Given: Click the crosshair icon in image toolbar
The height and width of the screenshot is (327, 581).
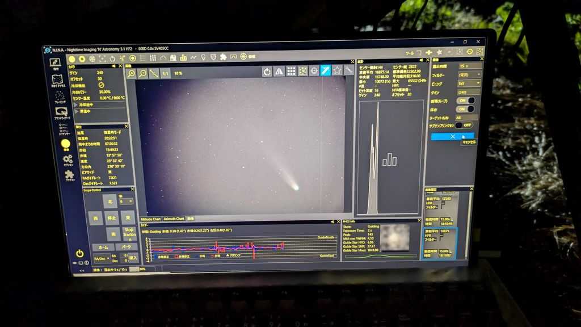Looking at the screenshot, I should click(x=314, y=70).
